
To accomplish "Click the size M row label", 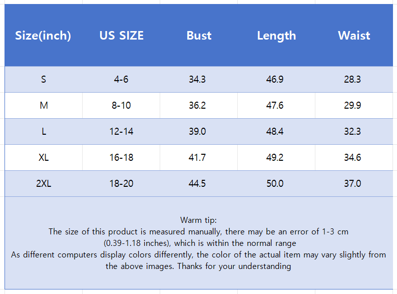I will coord(44,105).
